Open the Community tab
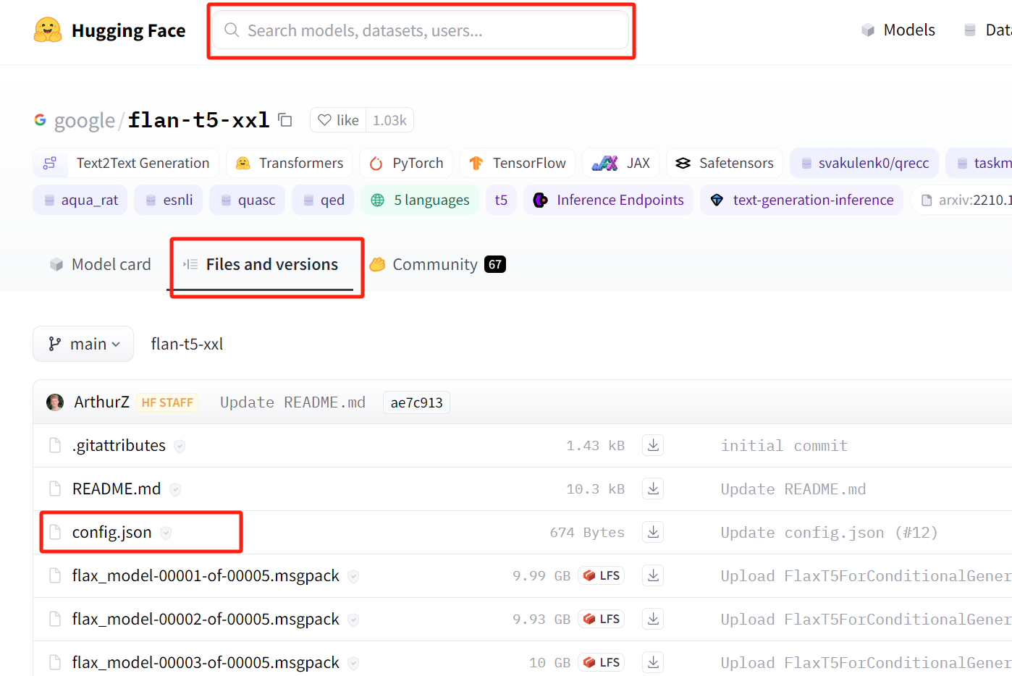Viewport: 1012px width, 676px height. tap(437, 265)
